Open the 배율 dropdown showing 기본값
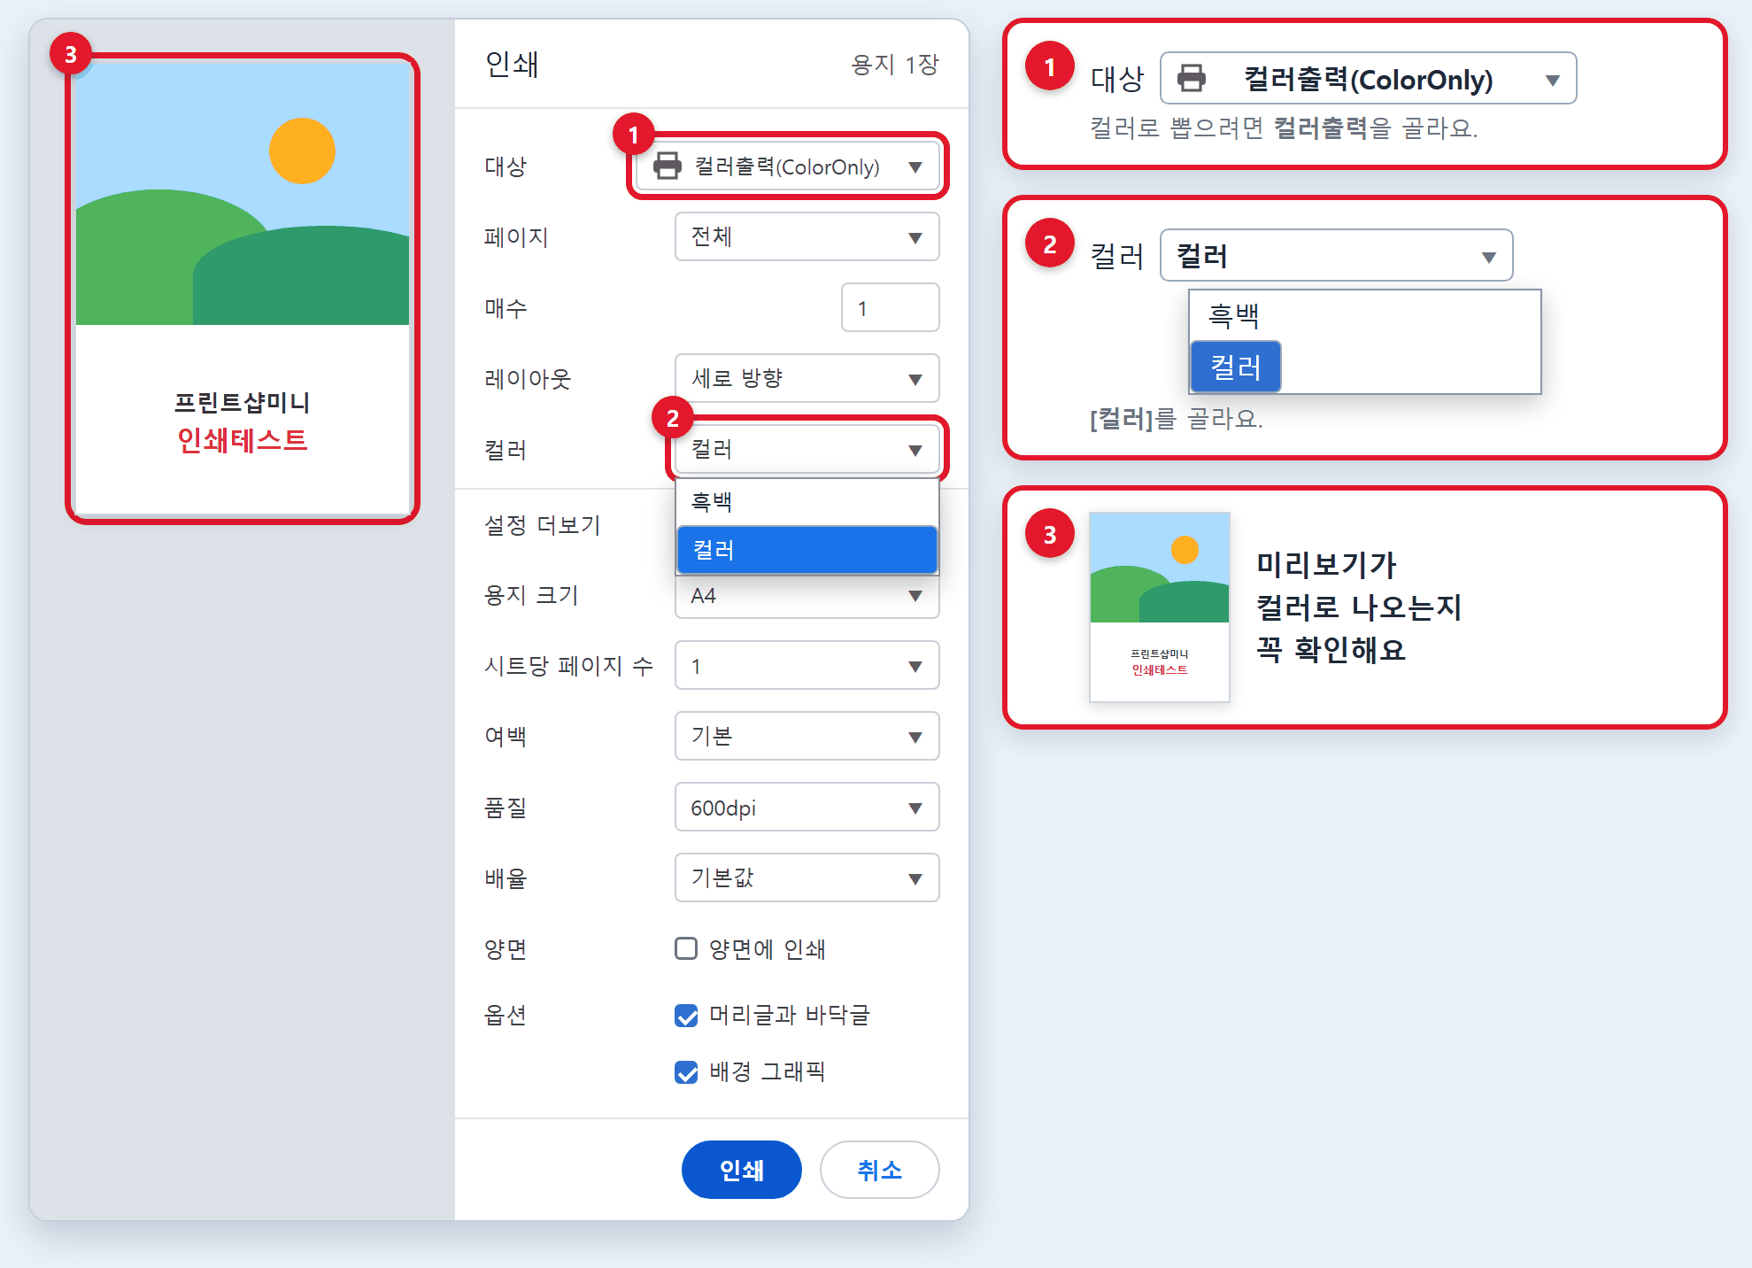 [x=807, y=878]
